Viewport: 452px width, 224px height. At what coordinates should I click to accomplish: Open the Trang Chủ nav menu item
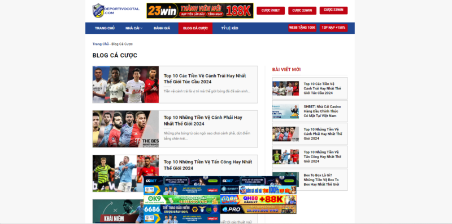click(105, 28)
